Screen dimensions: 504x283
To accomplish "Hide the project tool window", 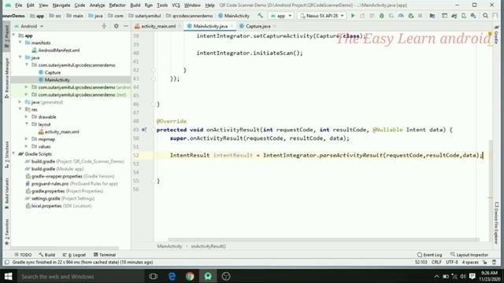I will (126, 26).
